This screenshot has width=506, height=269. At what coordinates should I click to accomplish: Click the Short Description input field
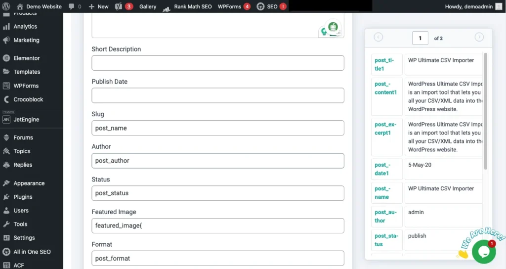click(x=217, y=63)
